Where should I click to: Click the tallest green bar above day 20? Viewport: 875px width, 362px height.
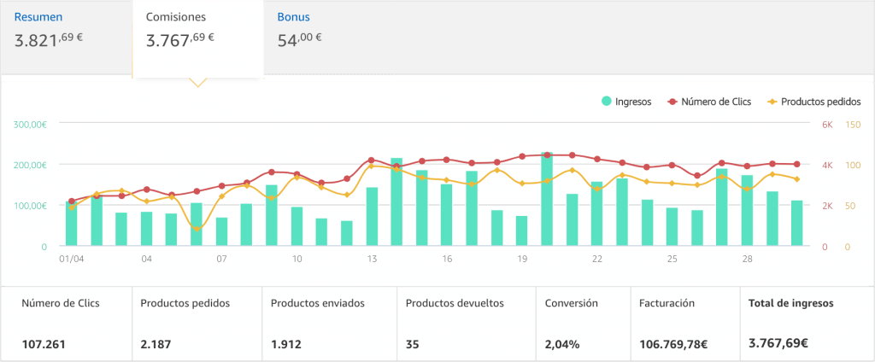tap(547, 199)
